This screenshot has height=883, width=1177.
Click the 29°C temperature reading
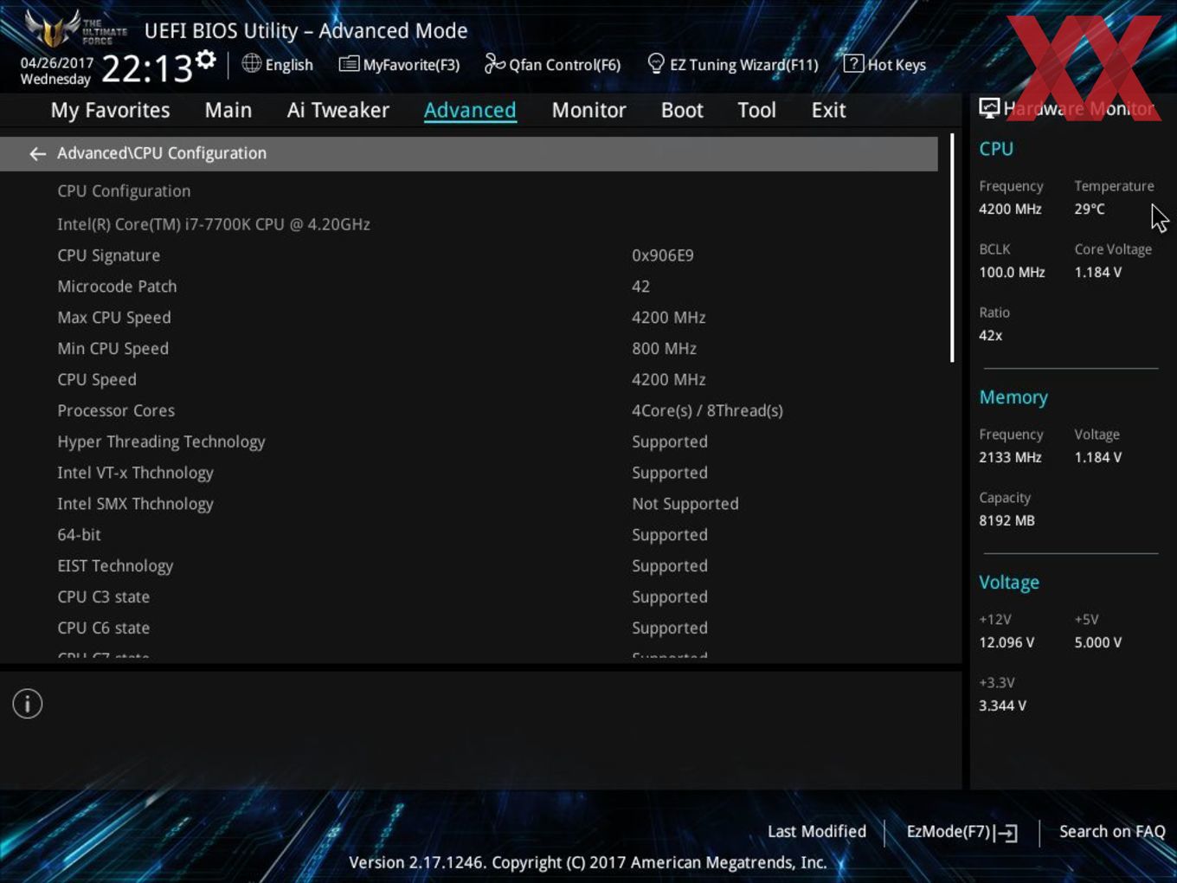[x=1090, y=209]
